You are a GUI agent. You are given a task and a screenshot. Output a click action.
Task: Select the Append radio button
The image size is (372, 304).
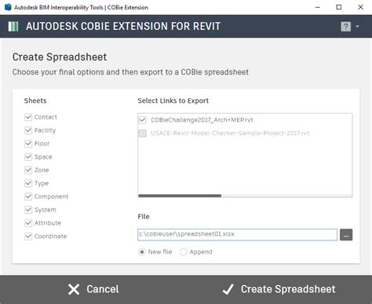click(x=184, y=252)
